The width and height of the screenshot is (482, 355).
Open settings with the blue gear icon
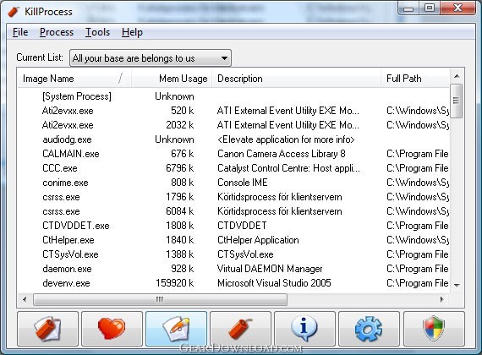tap(369, 329)
